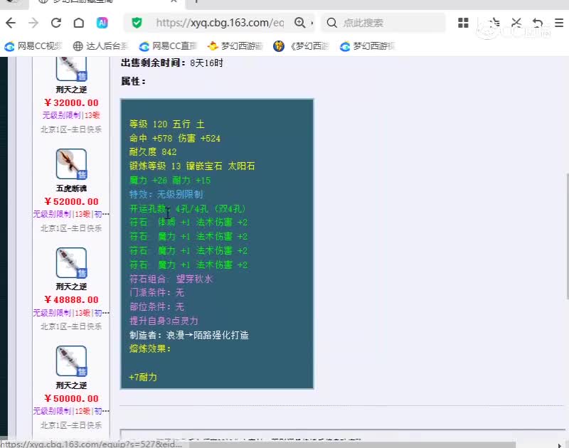Click the browser forward arrow
The image size is (569, 448).
[33, 23]
